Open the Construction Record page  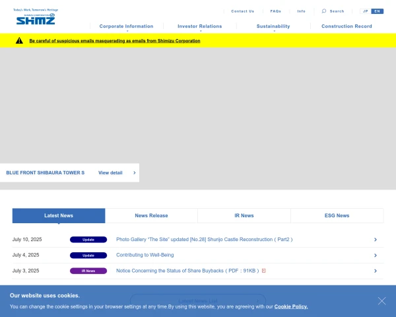pyautogui.click(x=346, y=26)
